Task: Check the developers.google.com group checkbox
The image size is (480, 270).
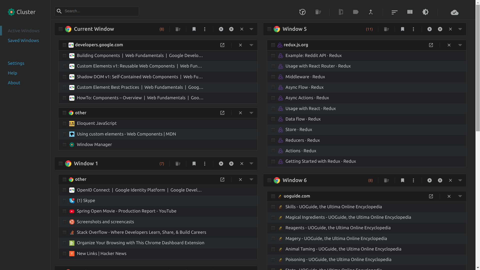Action: click(x=64, y=45)
